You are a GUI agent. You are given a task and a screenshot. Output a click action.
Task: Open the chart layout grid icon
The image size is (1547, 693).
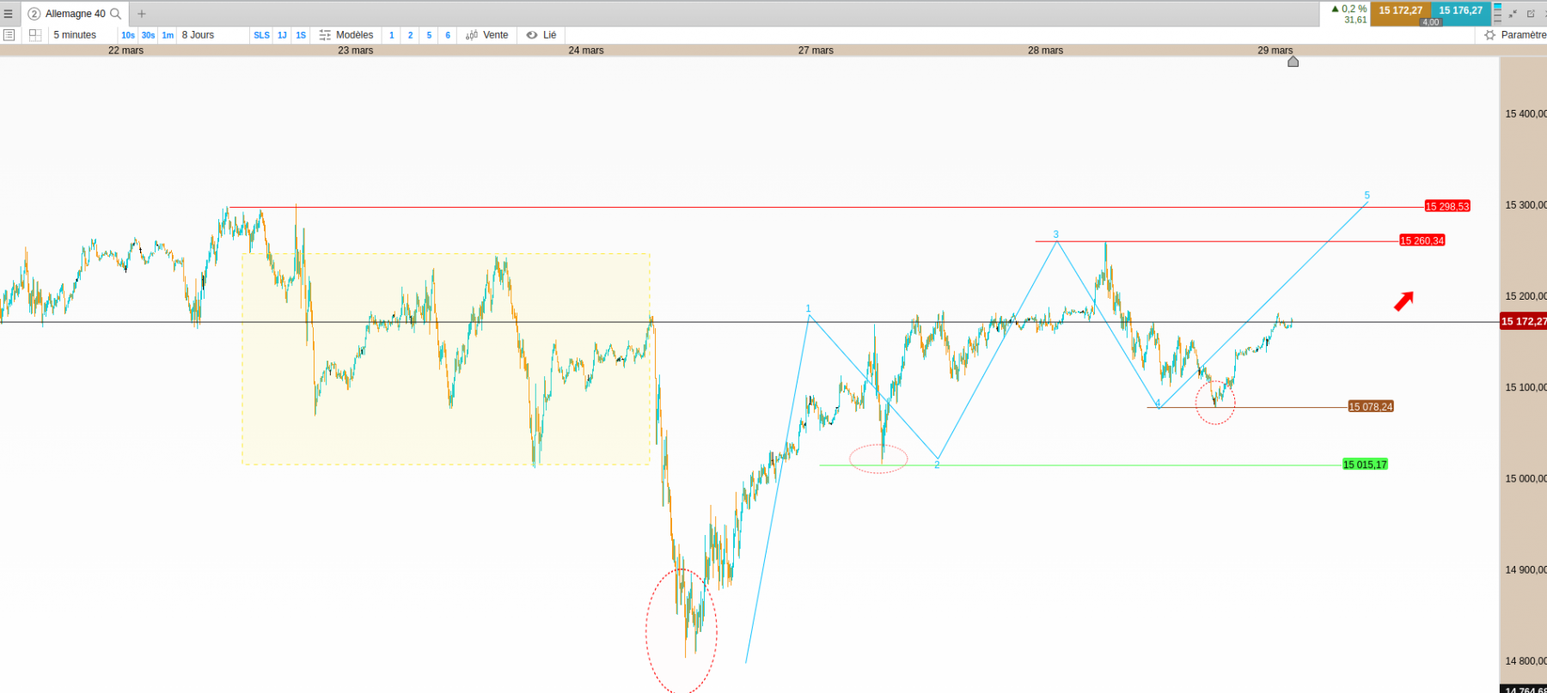tap(35, 35)
